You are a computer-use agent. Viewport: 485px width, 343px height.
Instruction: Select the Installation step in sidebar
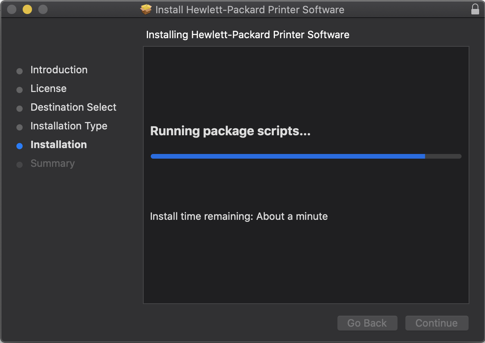tap(59, 145)
